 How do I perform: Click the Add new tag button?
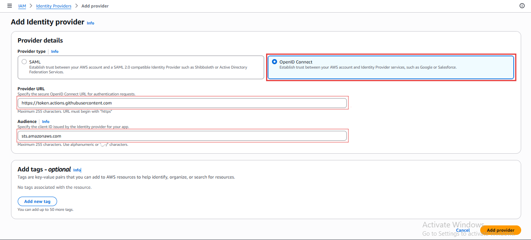37,201
